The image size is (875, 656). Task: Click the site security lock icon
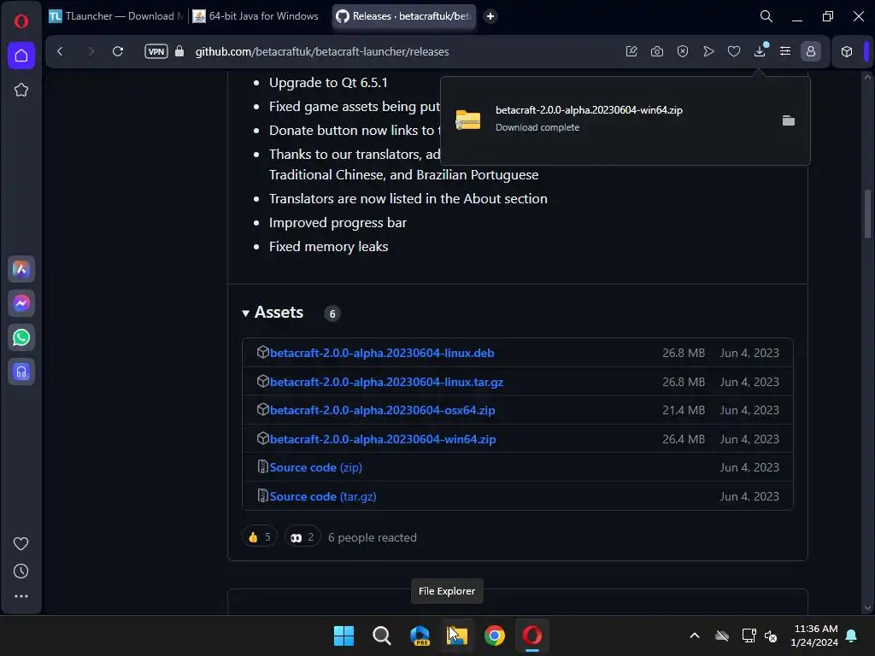(179, 51)
